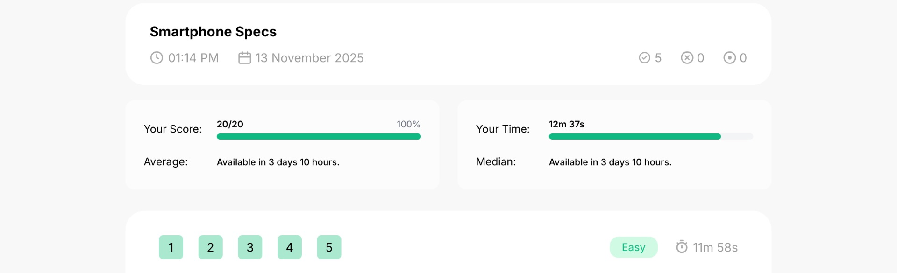The height and width of the screenshot is (273, 897).
Task: Click the Smartphone Specs title
Action: coord(213,32)
